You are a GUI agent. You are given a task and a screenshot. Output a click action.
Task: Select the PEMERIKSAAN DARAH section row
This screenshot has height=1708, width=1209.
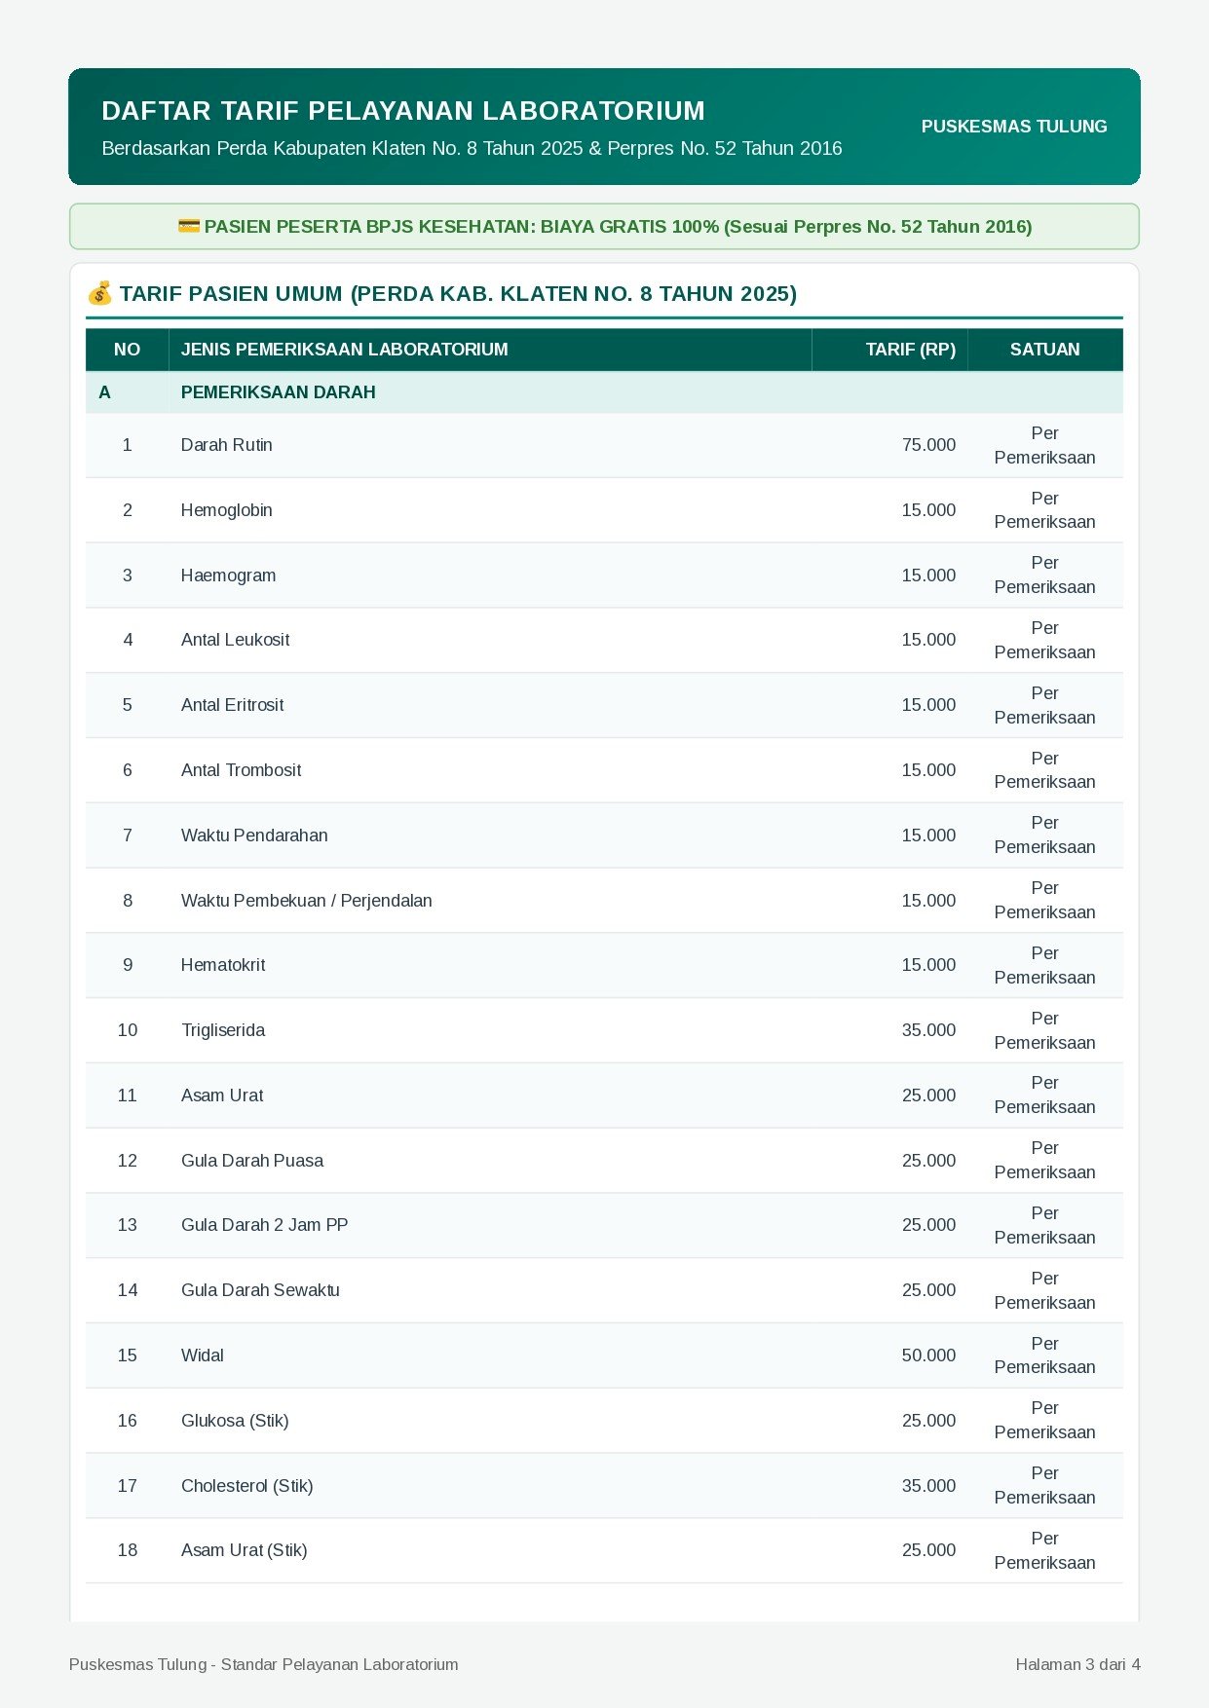pyautogui.click(x=604, y=392)
